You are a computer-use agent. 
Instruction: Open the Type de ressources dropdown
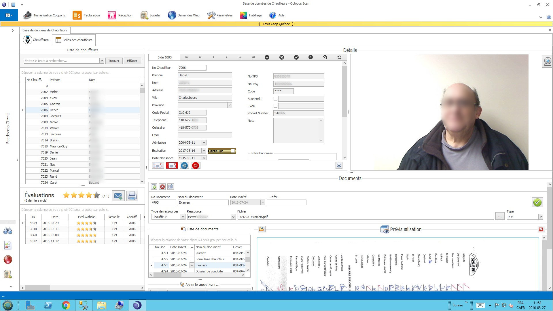[x=183, y=217]
